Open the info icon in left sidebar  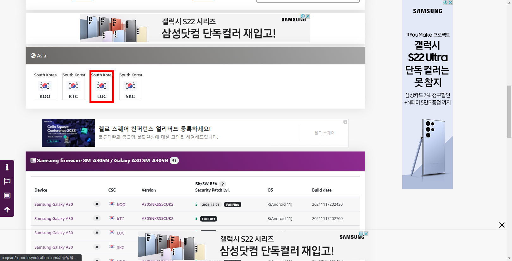7,167
